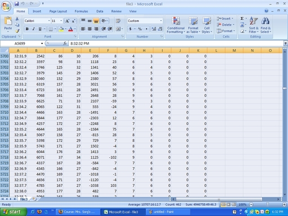Viewport: 288px width, 216px height.
Task: Apply Comma Style number format
Action: (x=146, y=29)
